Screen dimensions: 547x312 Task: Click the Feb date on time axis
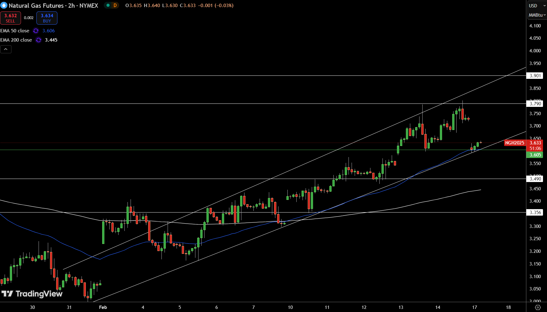[x=103, y=307]
